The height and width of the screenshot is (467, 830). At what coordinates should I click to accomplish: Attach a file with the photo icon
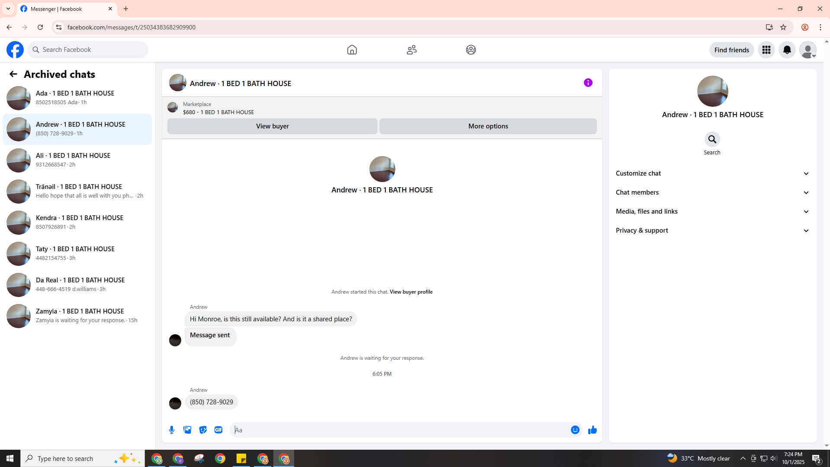pos(187,430)
